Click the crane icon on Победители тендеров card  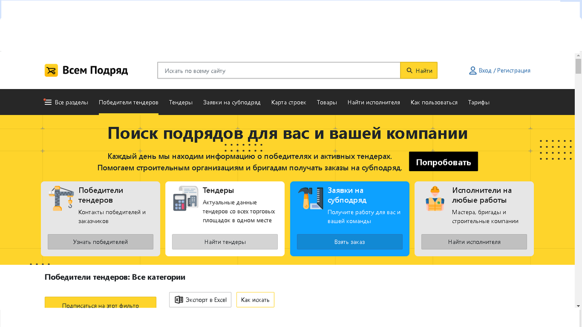[x=61, y=198]
